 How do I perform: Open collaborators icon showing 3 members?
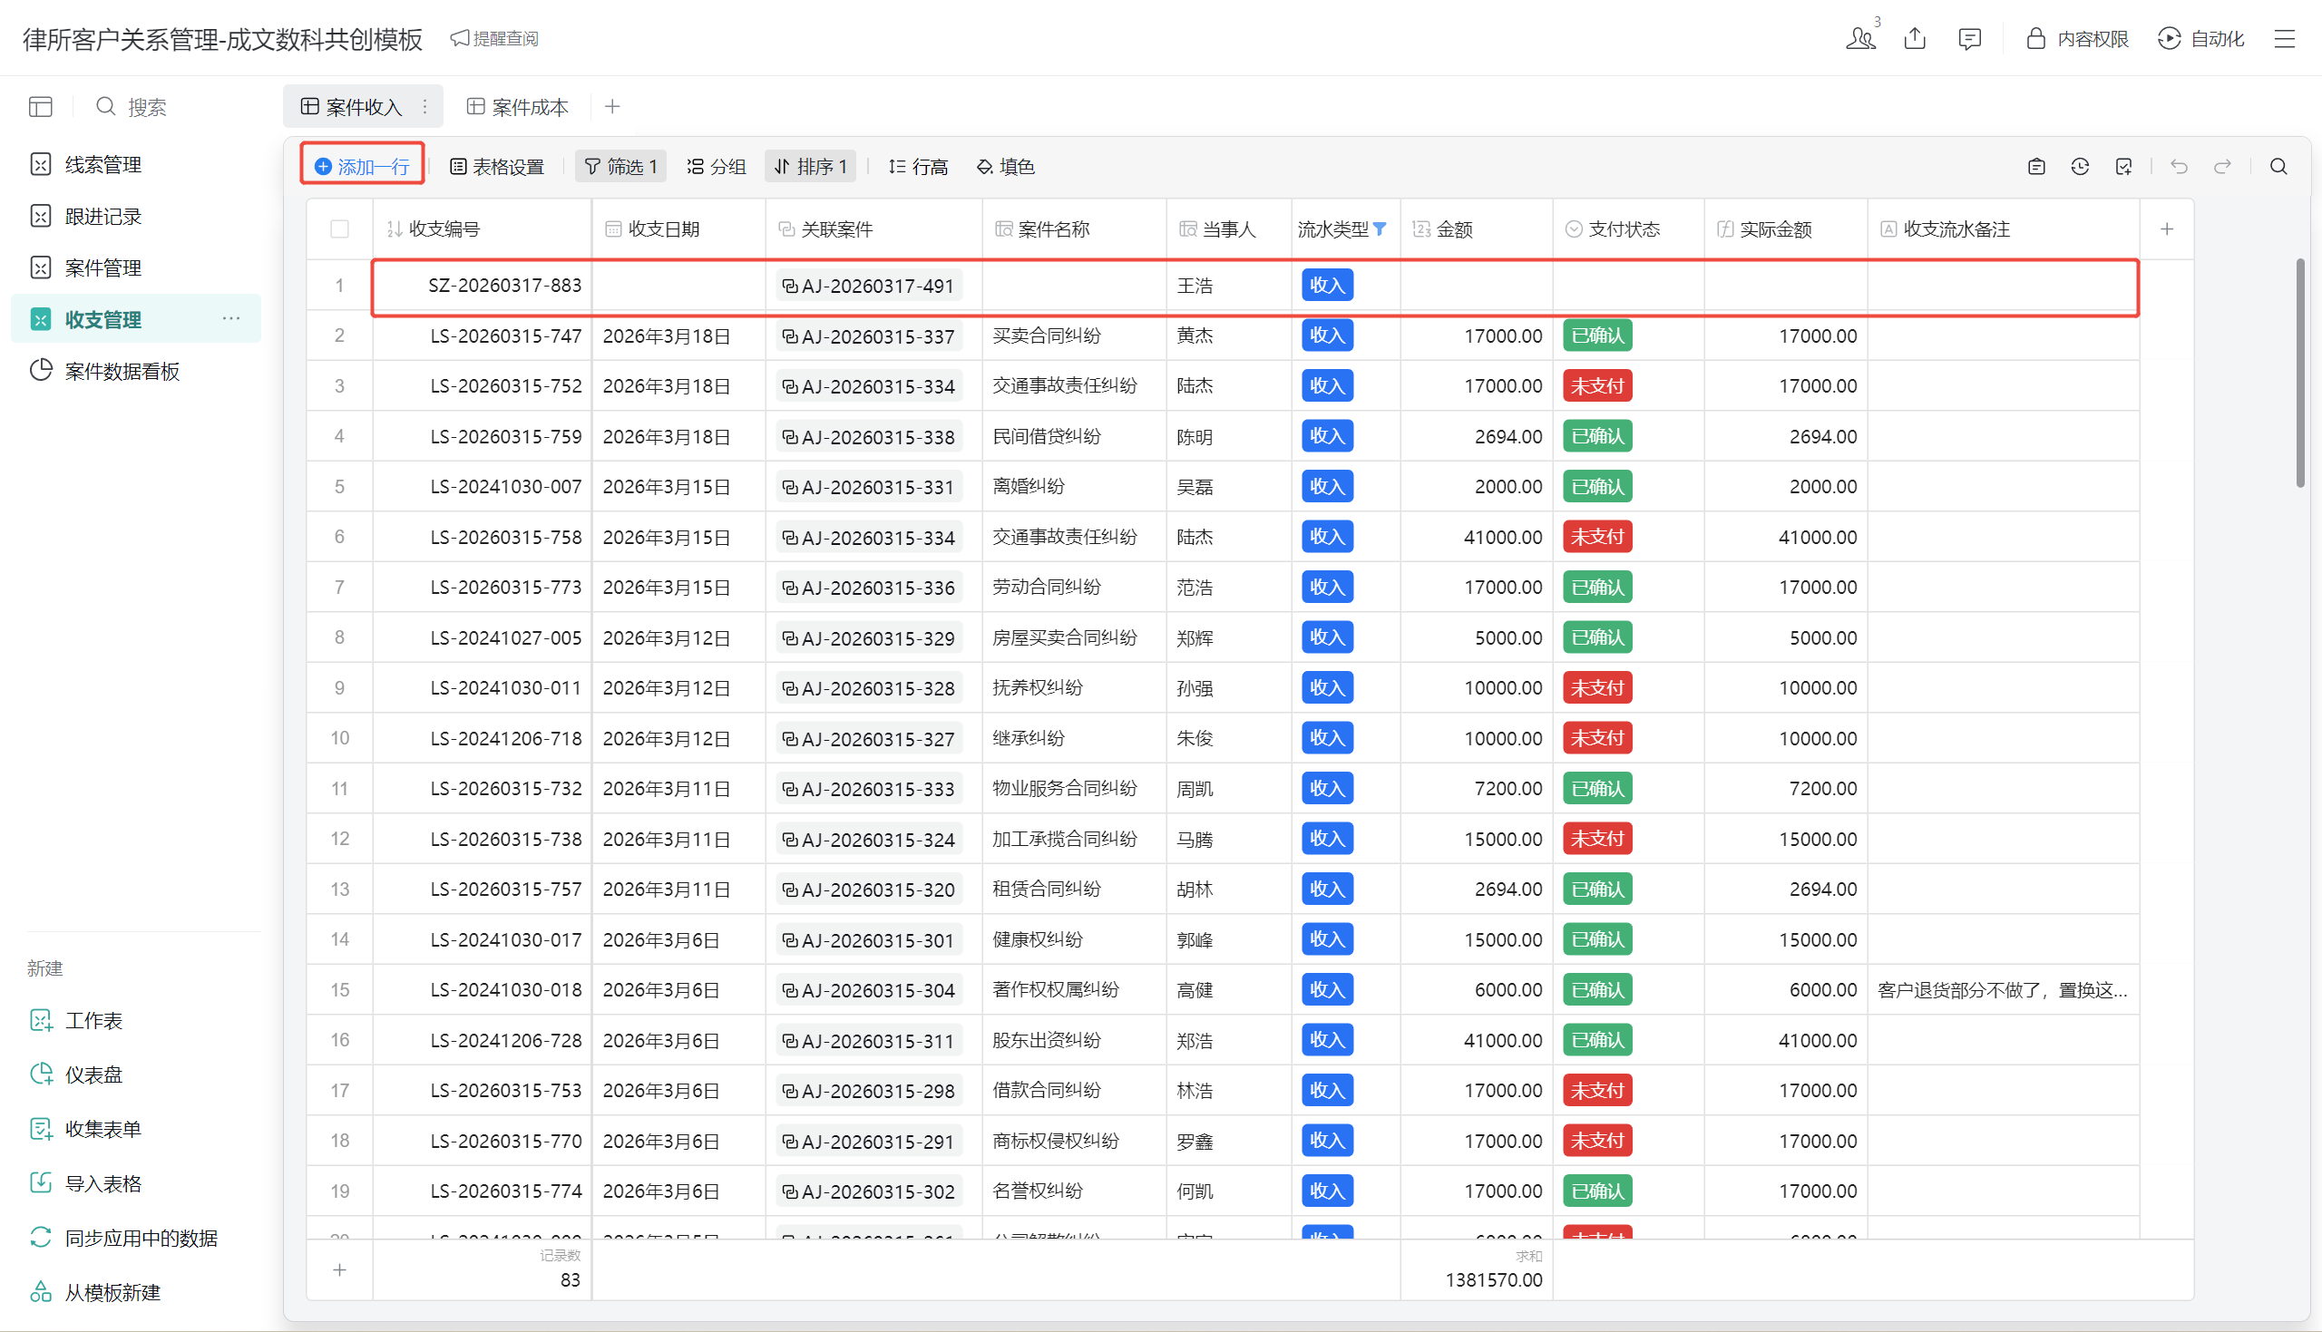[x=1861, y=37]
